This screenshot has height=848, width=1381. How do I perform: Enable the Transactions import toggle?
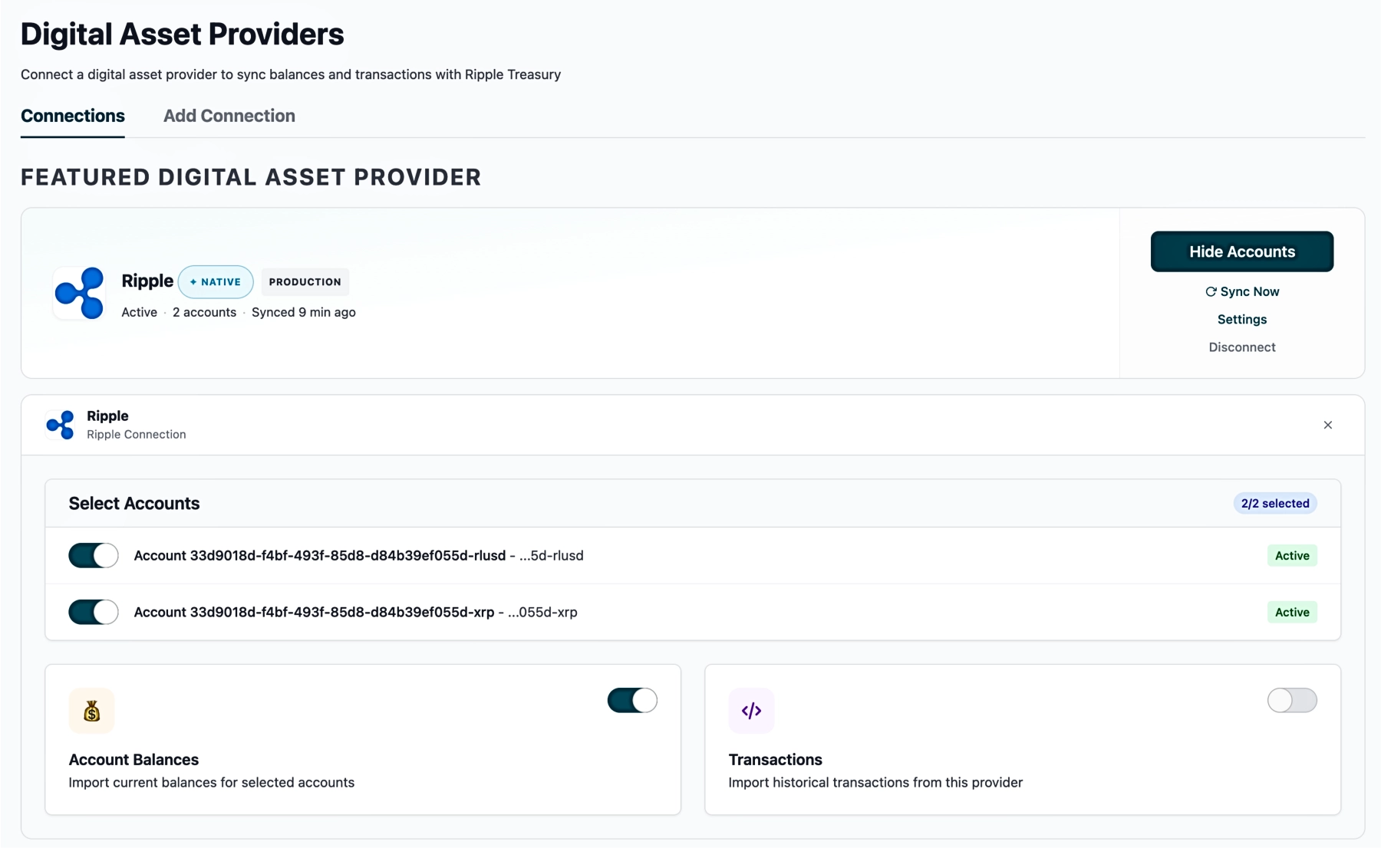[1292, 700]
